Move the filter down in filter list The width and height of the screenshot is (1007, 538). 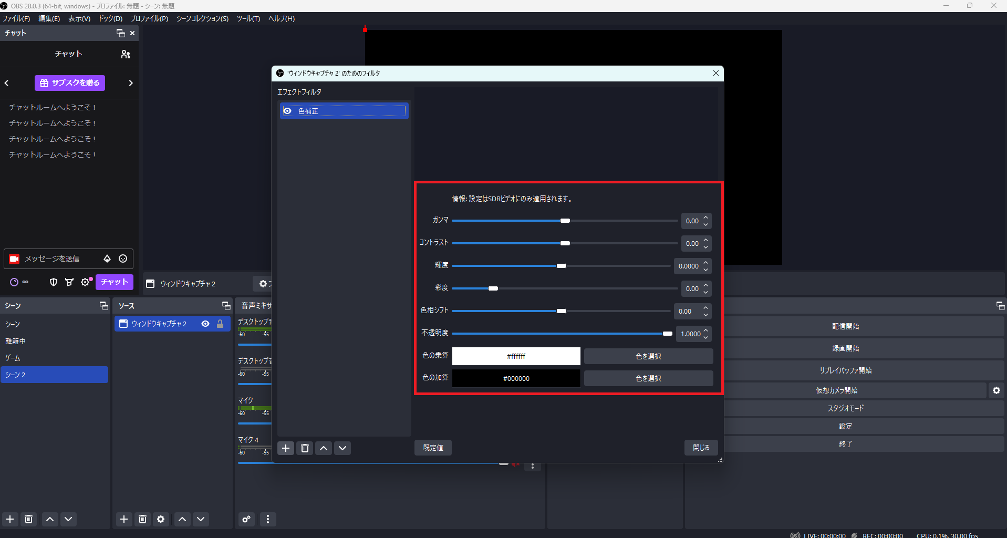342,448
